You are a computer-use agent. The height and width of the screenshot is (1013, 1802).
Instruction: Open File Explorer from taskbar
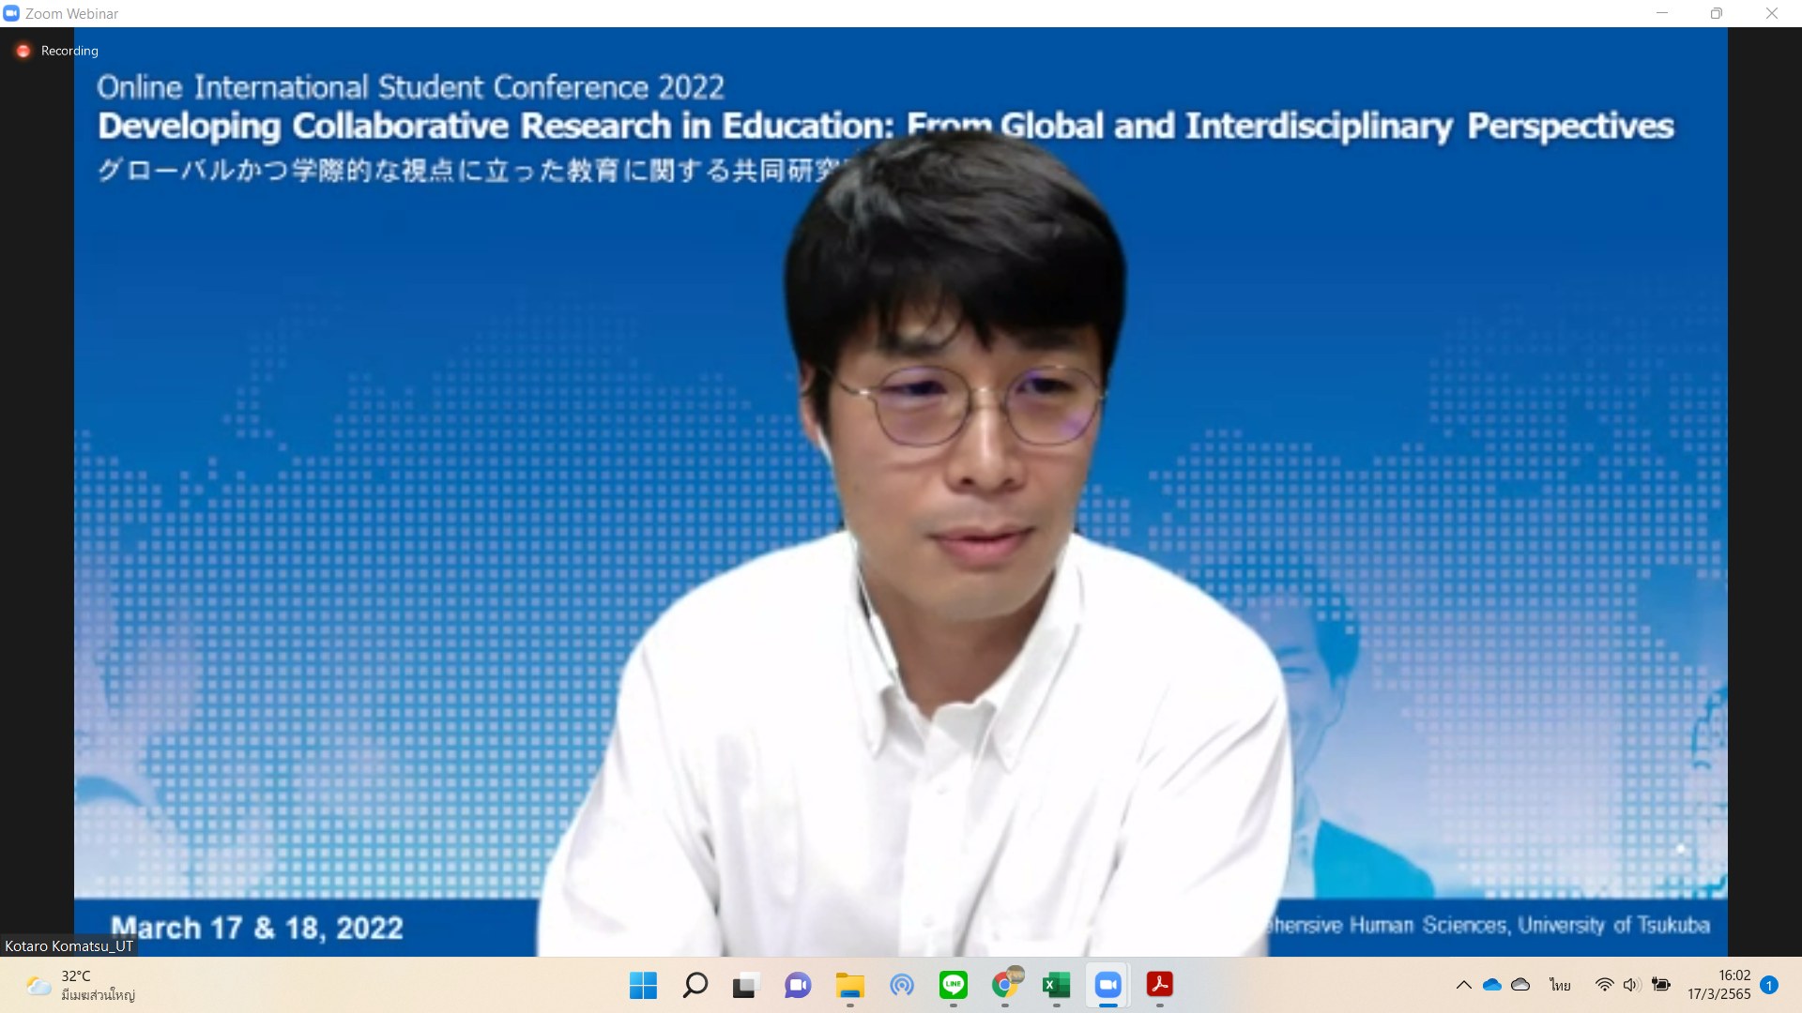point(849,985)
